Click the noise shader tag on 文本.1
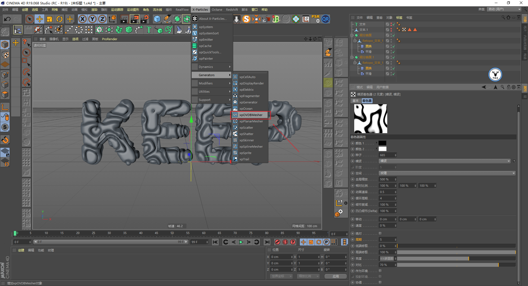 (x=404, y=30)
